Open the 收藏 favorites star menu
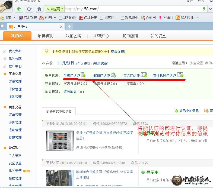Viewport: 213px width, 188px height. tap(6, 18)
